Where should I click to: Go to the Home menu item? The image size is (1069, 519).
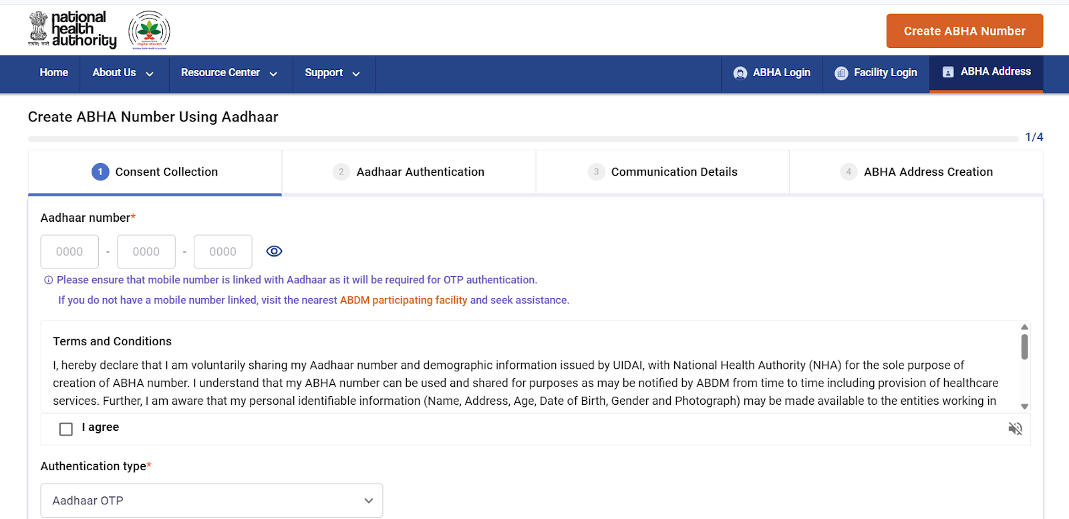tap(53, 73)
